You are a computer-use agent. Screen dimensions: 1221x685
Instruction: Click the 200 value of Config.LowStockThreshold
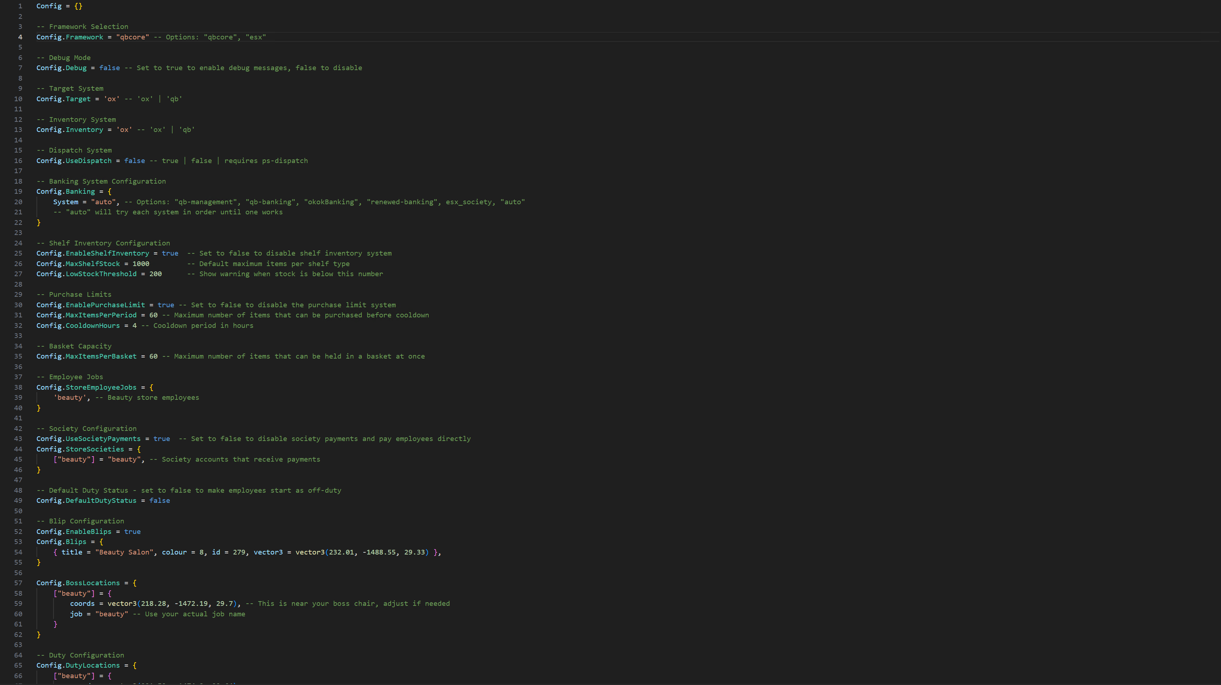156,274
